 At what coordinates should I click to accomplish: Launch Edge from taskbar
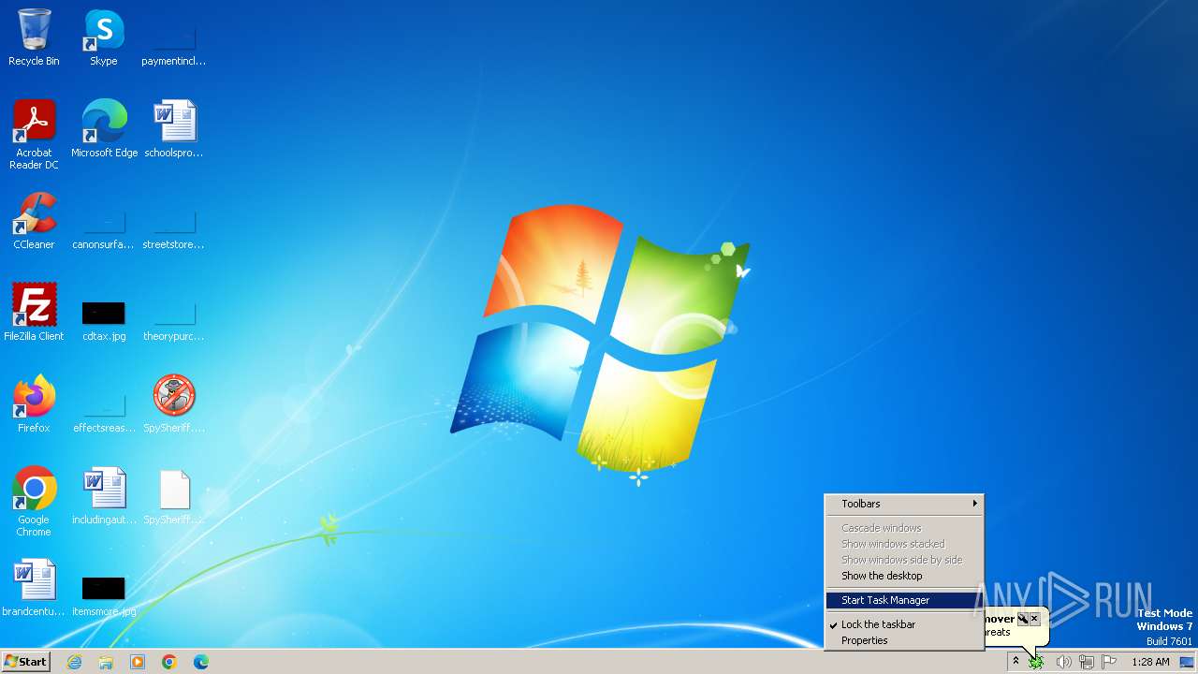(x=201, y=662)
